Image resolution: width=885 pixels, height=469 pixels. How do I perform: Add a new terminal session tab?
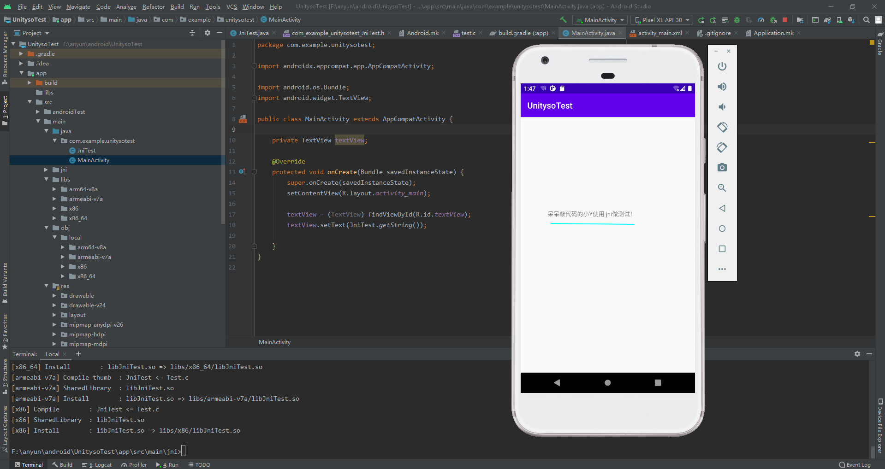click(78, 354)
